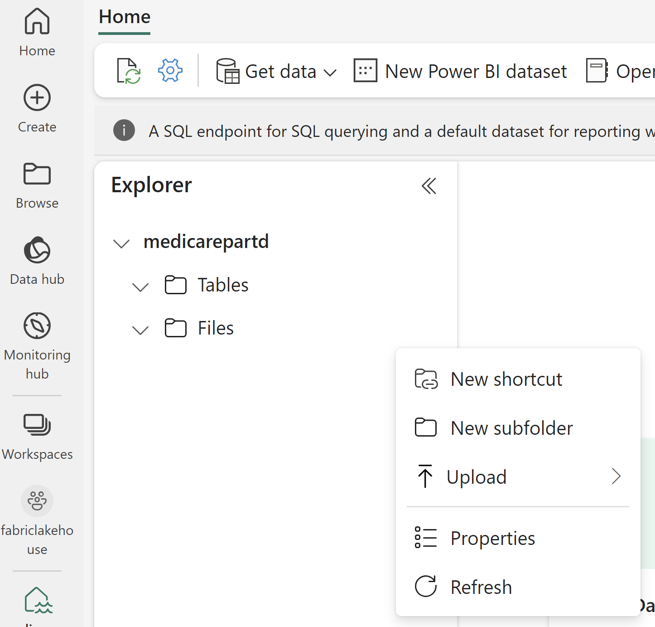The image size is (655, 627).
Task: Choose New shortcut from the context menu
Action: (518, 379)
